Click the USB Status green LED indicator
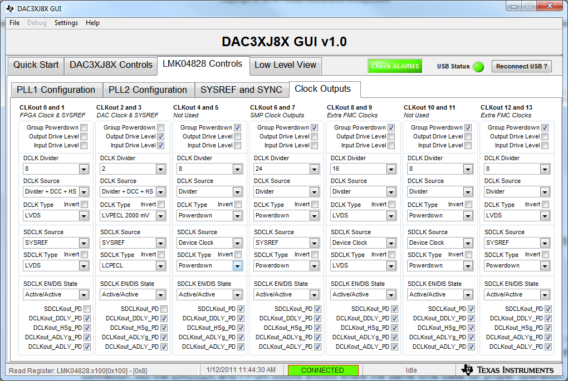Viewport: 568px width, 381px height. (x=479, y=67)
